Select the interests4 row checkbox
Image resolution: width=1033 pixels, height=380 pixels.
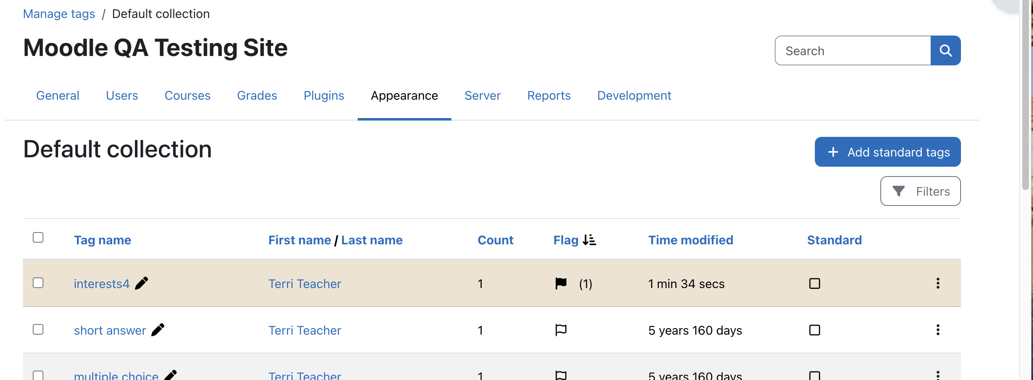point(38,283)
